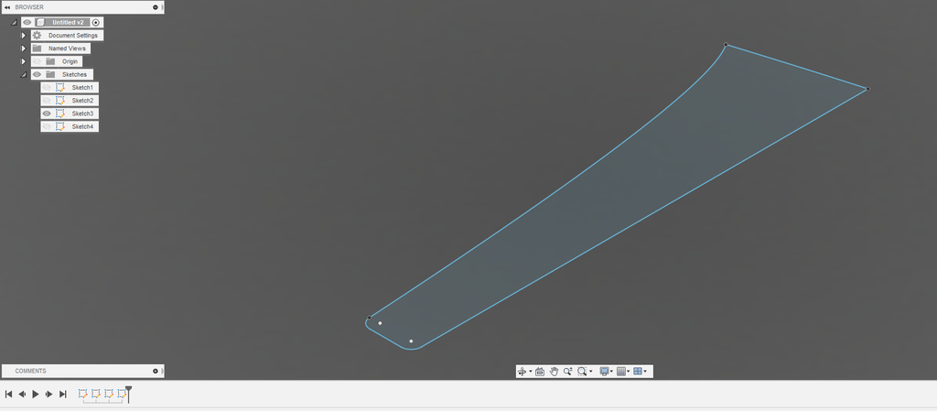The width and height of the screenshot is (937, 411).
Task: Collapse the Browser panel with double-arrow icon
Action: 7,7
